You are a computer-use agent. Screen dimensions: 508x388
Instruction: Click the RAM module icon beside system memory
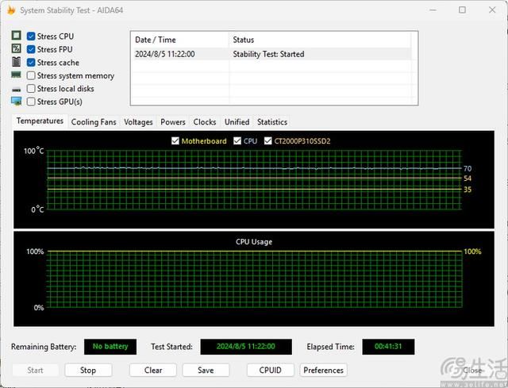coord(16,75)
